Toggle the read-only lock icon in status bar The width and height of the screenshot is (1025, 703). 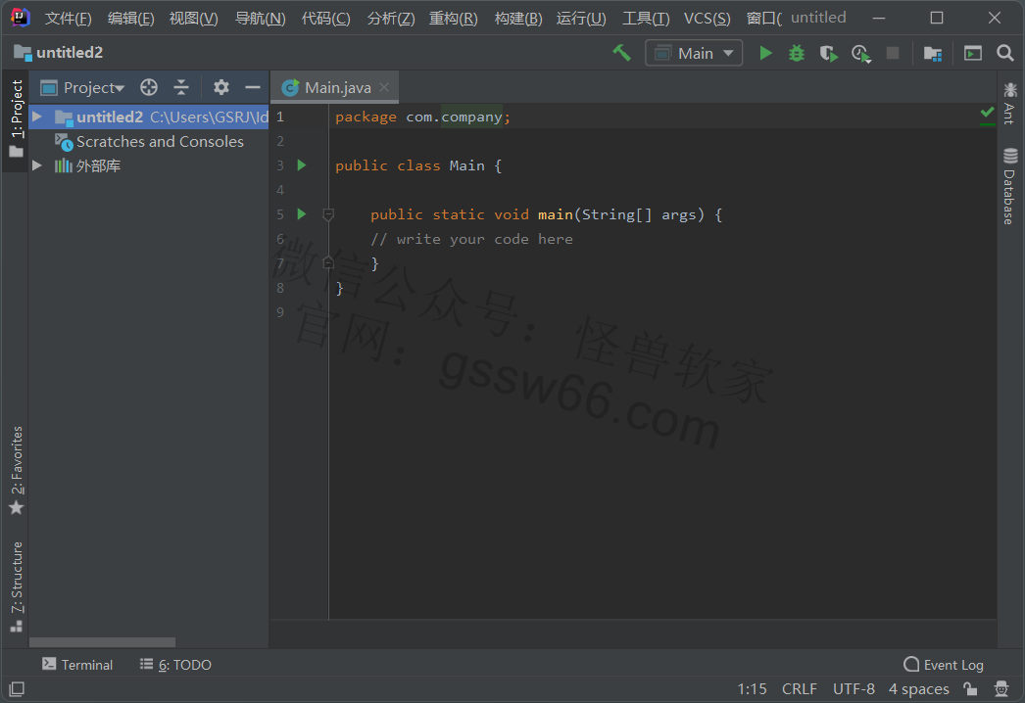coord(969,689)
